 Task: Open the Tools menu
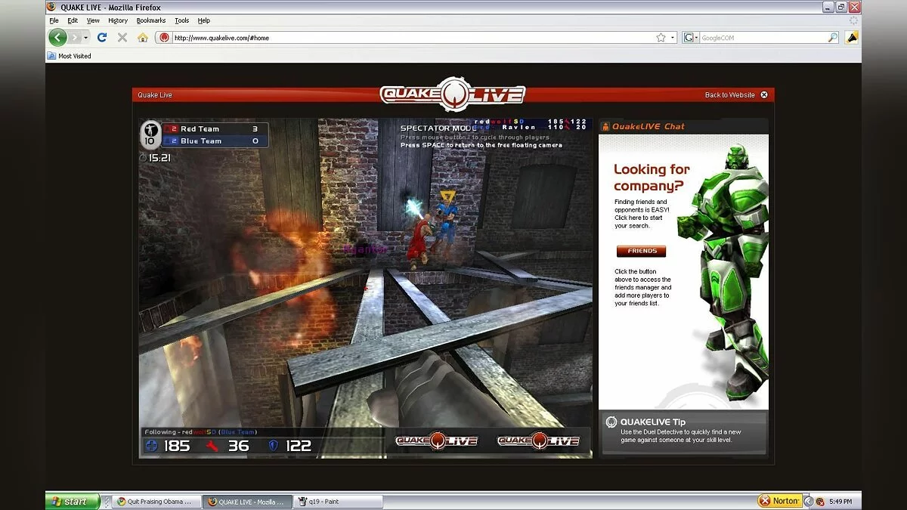tap(181, 20)
